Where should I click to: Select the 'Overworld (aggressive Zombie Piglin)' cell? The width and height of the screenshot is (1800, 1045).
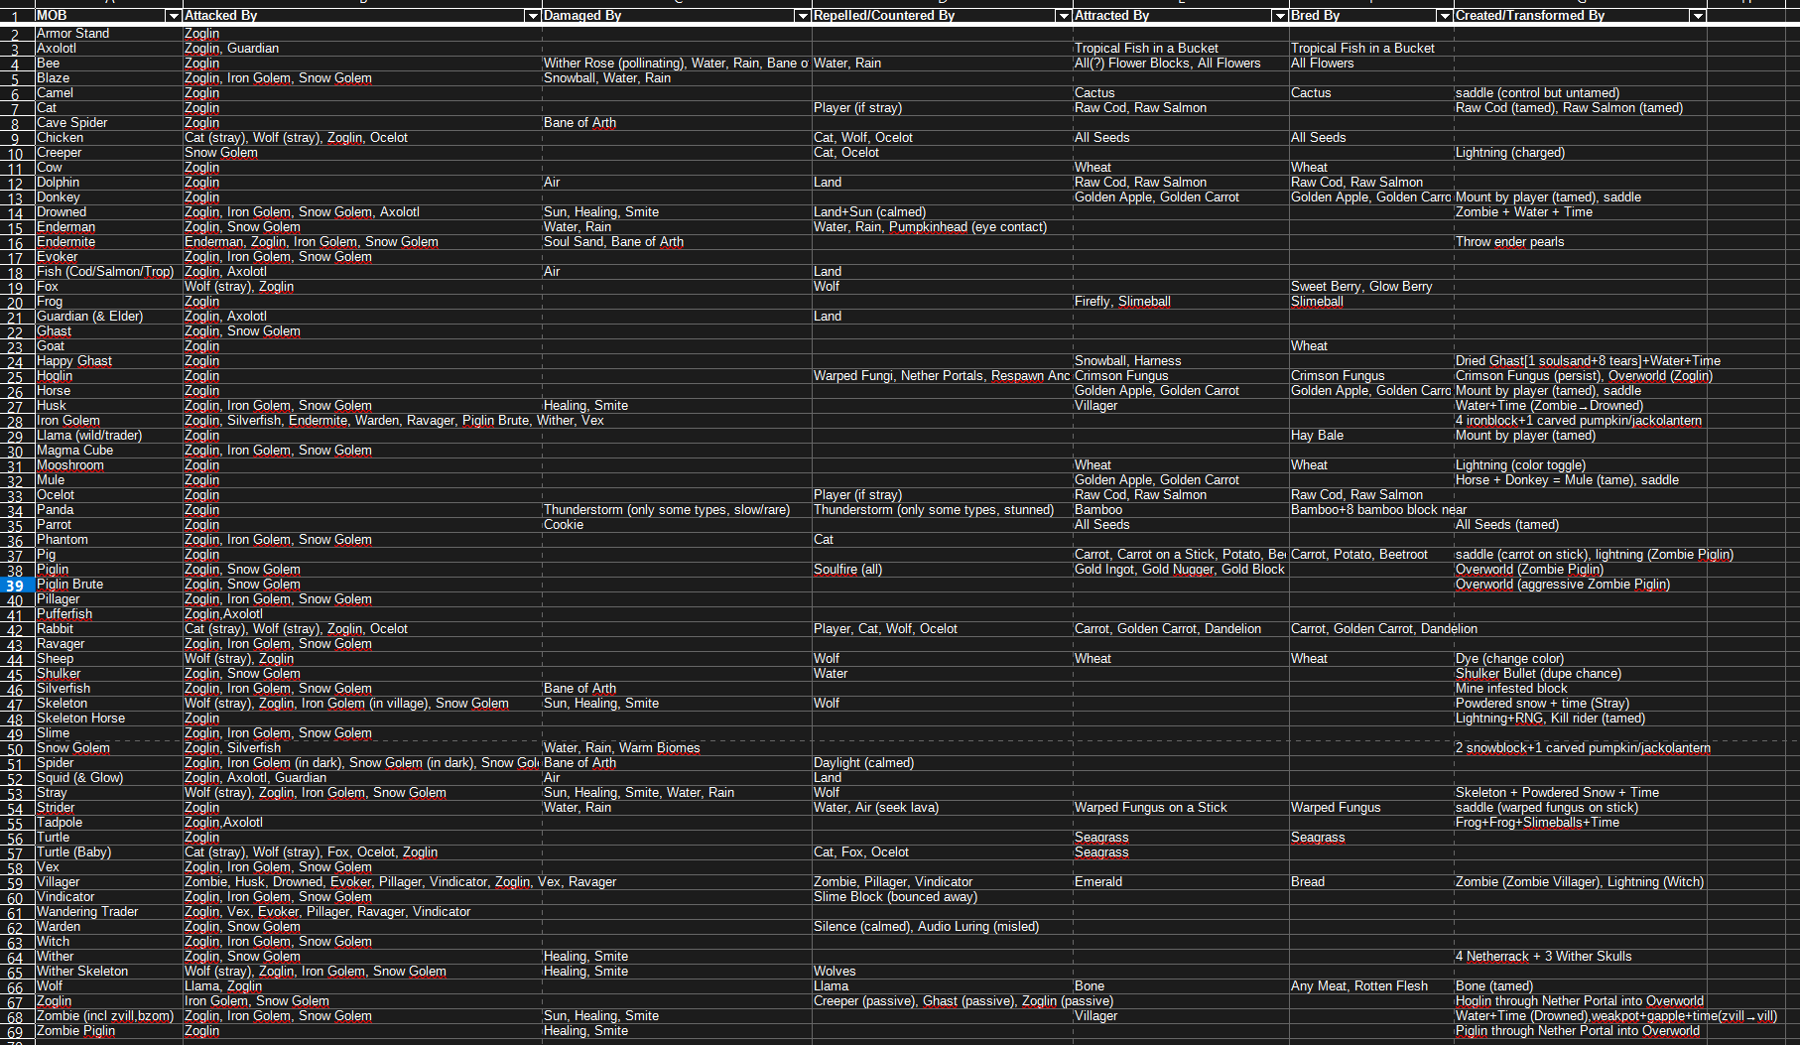coord(1580,585)
